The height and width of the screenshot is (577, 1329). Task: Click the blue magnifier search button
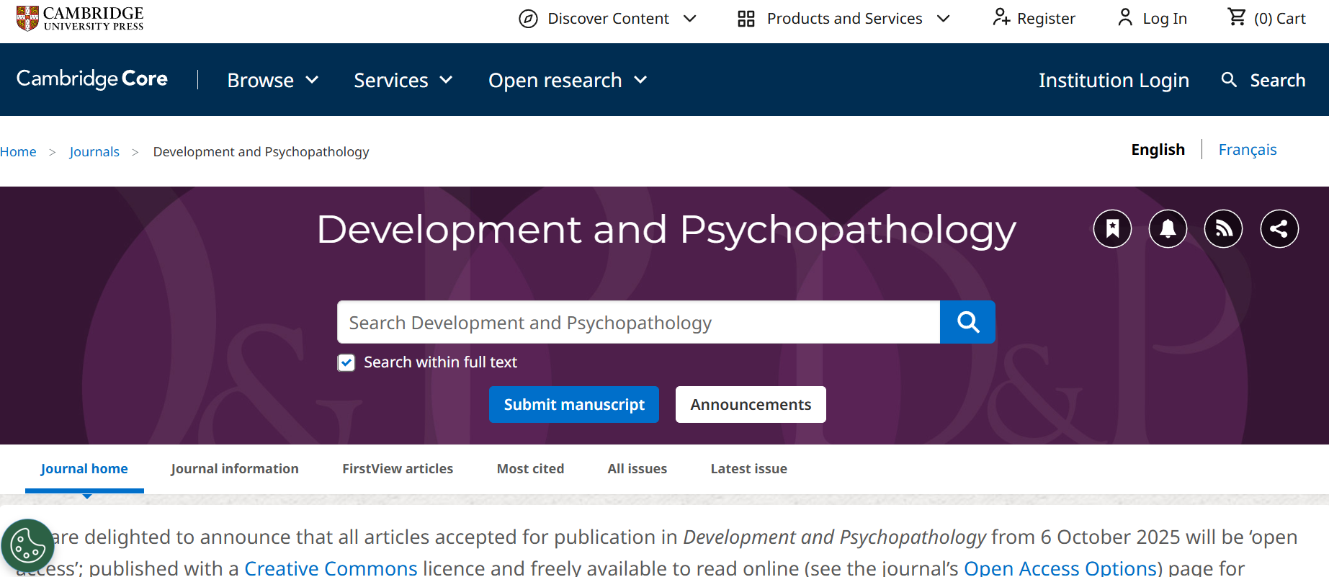967,322
